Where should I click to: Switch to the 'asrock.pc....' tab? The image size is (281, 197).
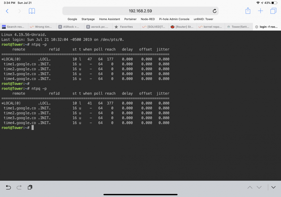point(98,27)
